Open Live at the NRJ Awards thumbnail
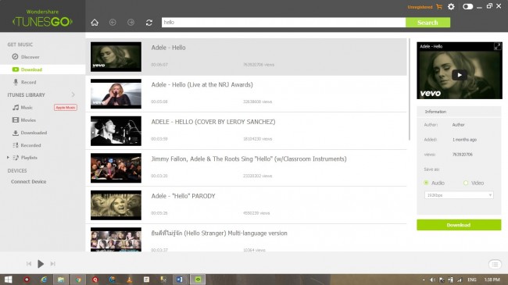Screen dimensions: 508x285 tap(116, 94)
